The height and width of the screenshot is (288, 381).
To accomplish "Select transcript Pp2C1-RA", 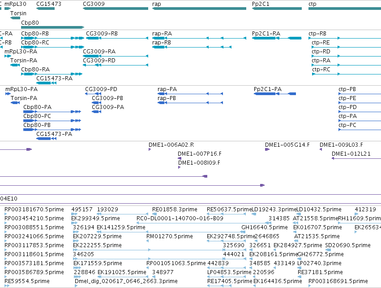I will tap(277, 38).
